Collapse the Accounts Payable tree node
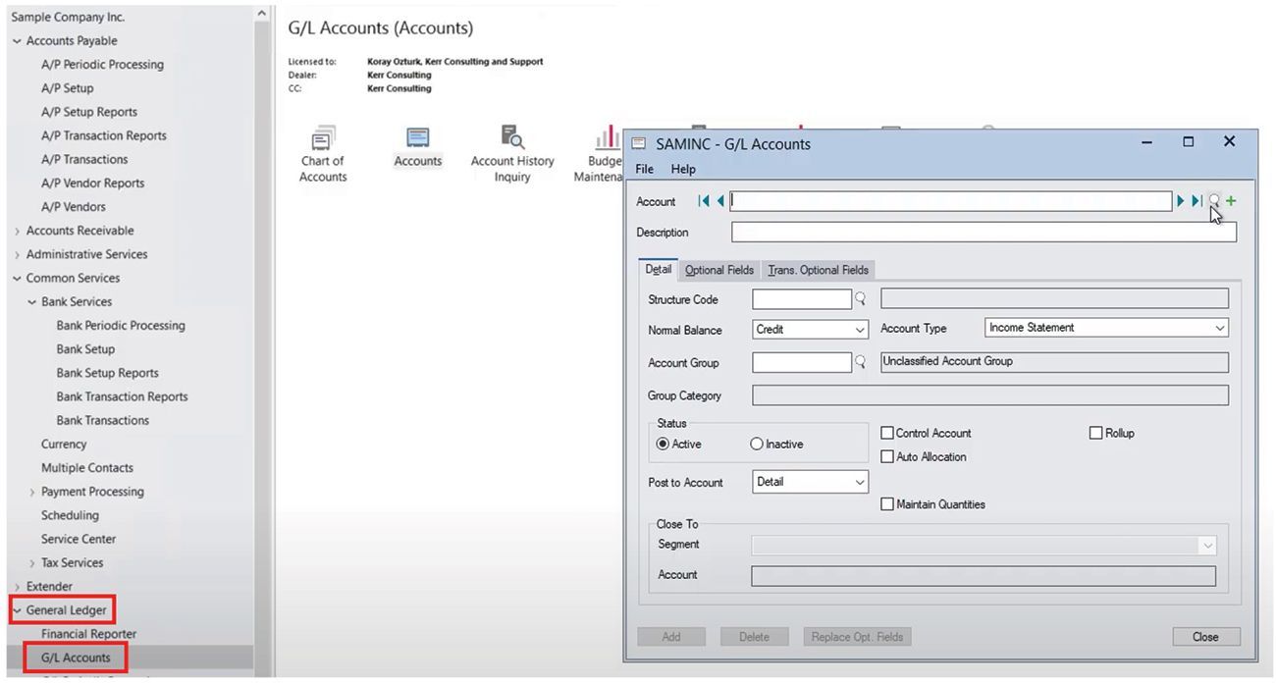 (x=18, y=41)
